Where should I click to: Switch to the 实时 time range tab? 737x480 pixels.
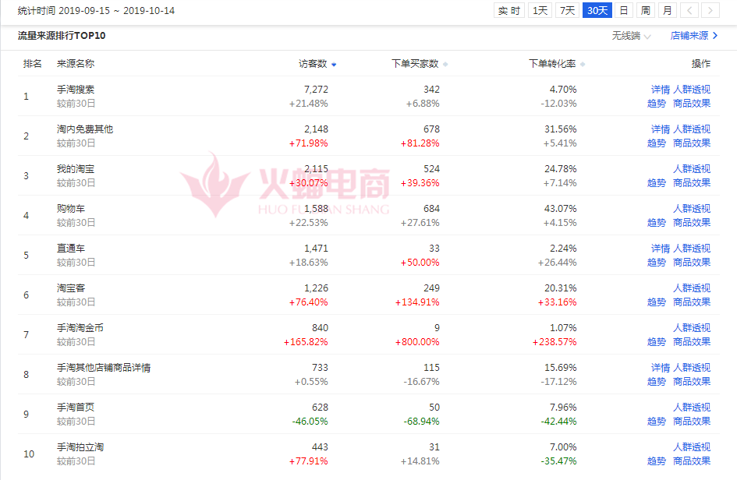[509, 10]
